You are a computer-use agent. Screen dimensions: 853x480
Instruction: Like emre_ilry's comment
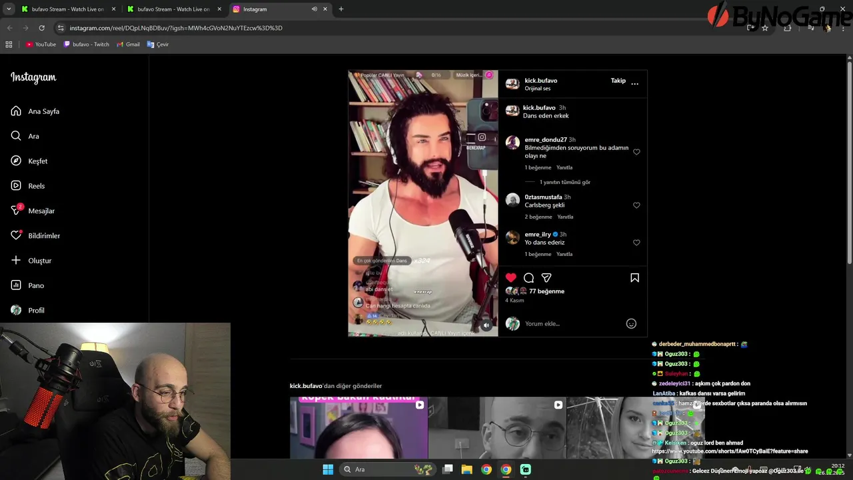(x=636, y=243)
